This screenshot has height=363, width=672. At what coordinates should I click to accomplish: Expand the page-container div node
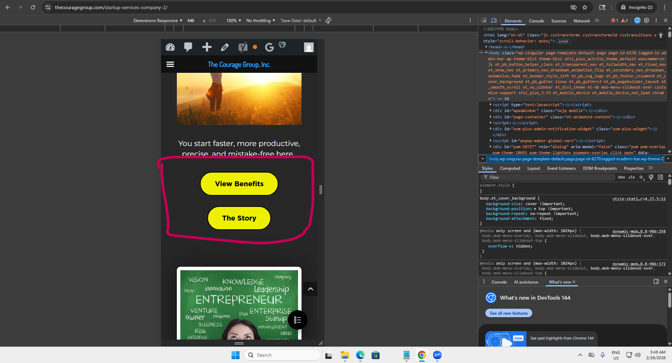[x=491, y=117]
